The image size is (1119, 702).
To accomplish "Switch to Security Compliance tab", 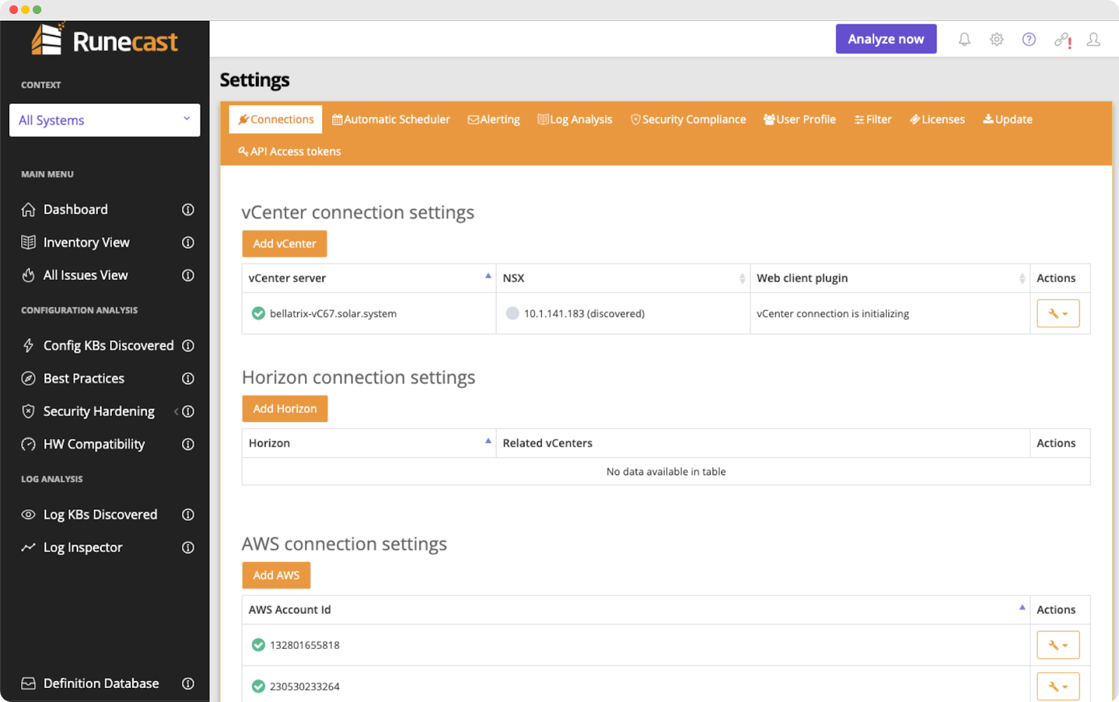I will click(x=688, y=120).
